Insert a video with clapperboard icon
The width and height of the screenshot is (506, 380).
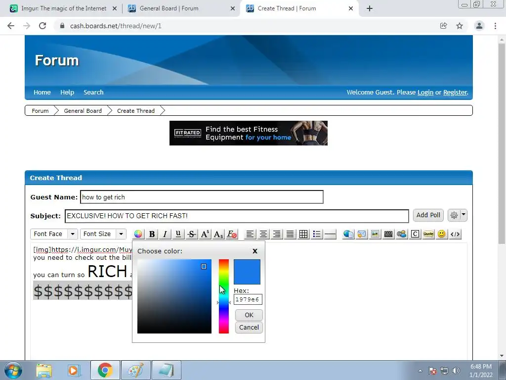click(388, 234)
